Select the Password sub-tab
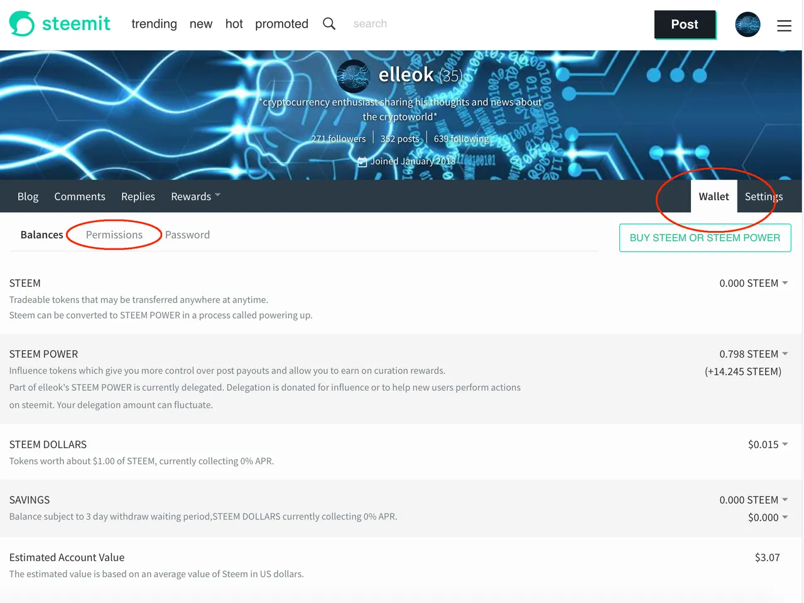804x603 pixels. tap(187, 235)
